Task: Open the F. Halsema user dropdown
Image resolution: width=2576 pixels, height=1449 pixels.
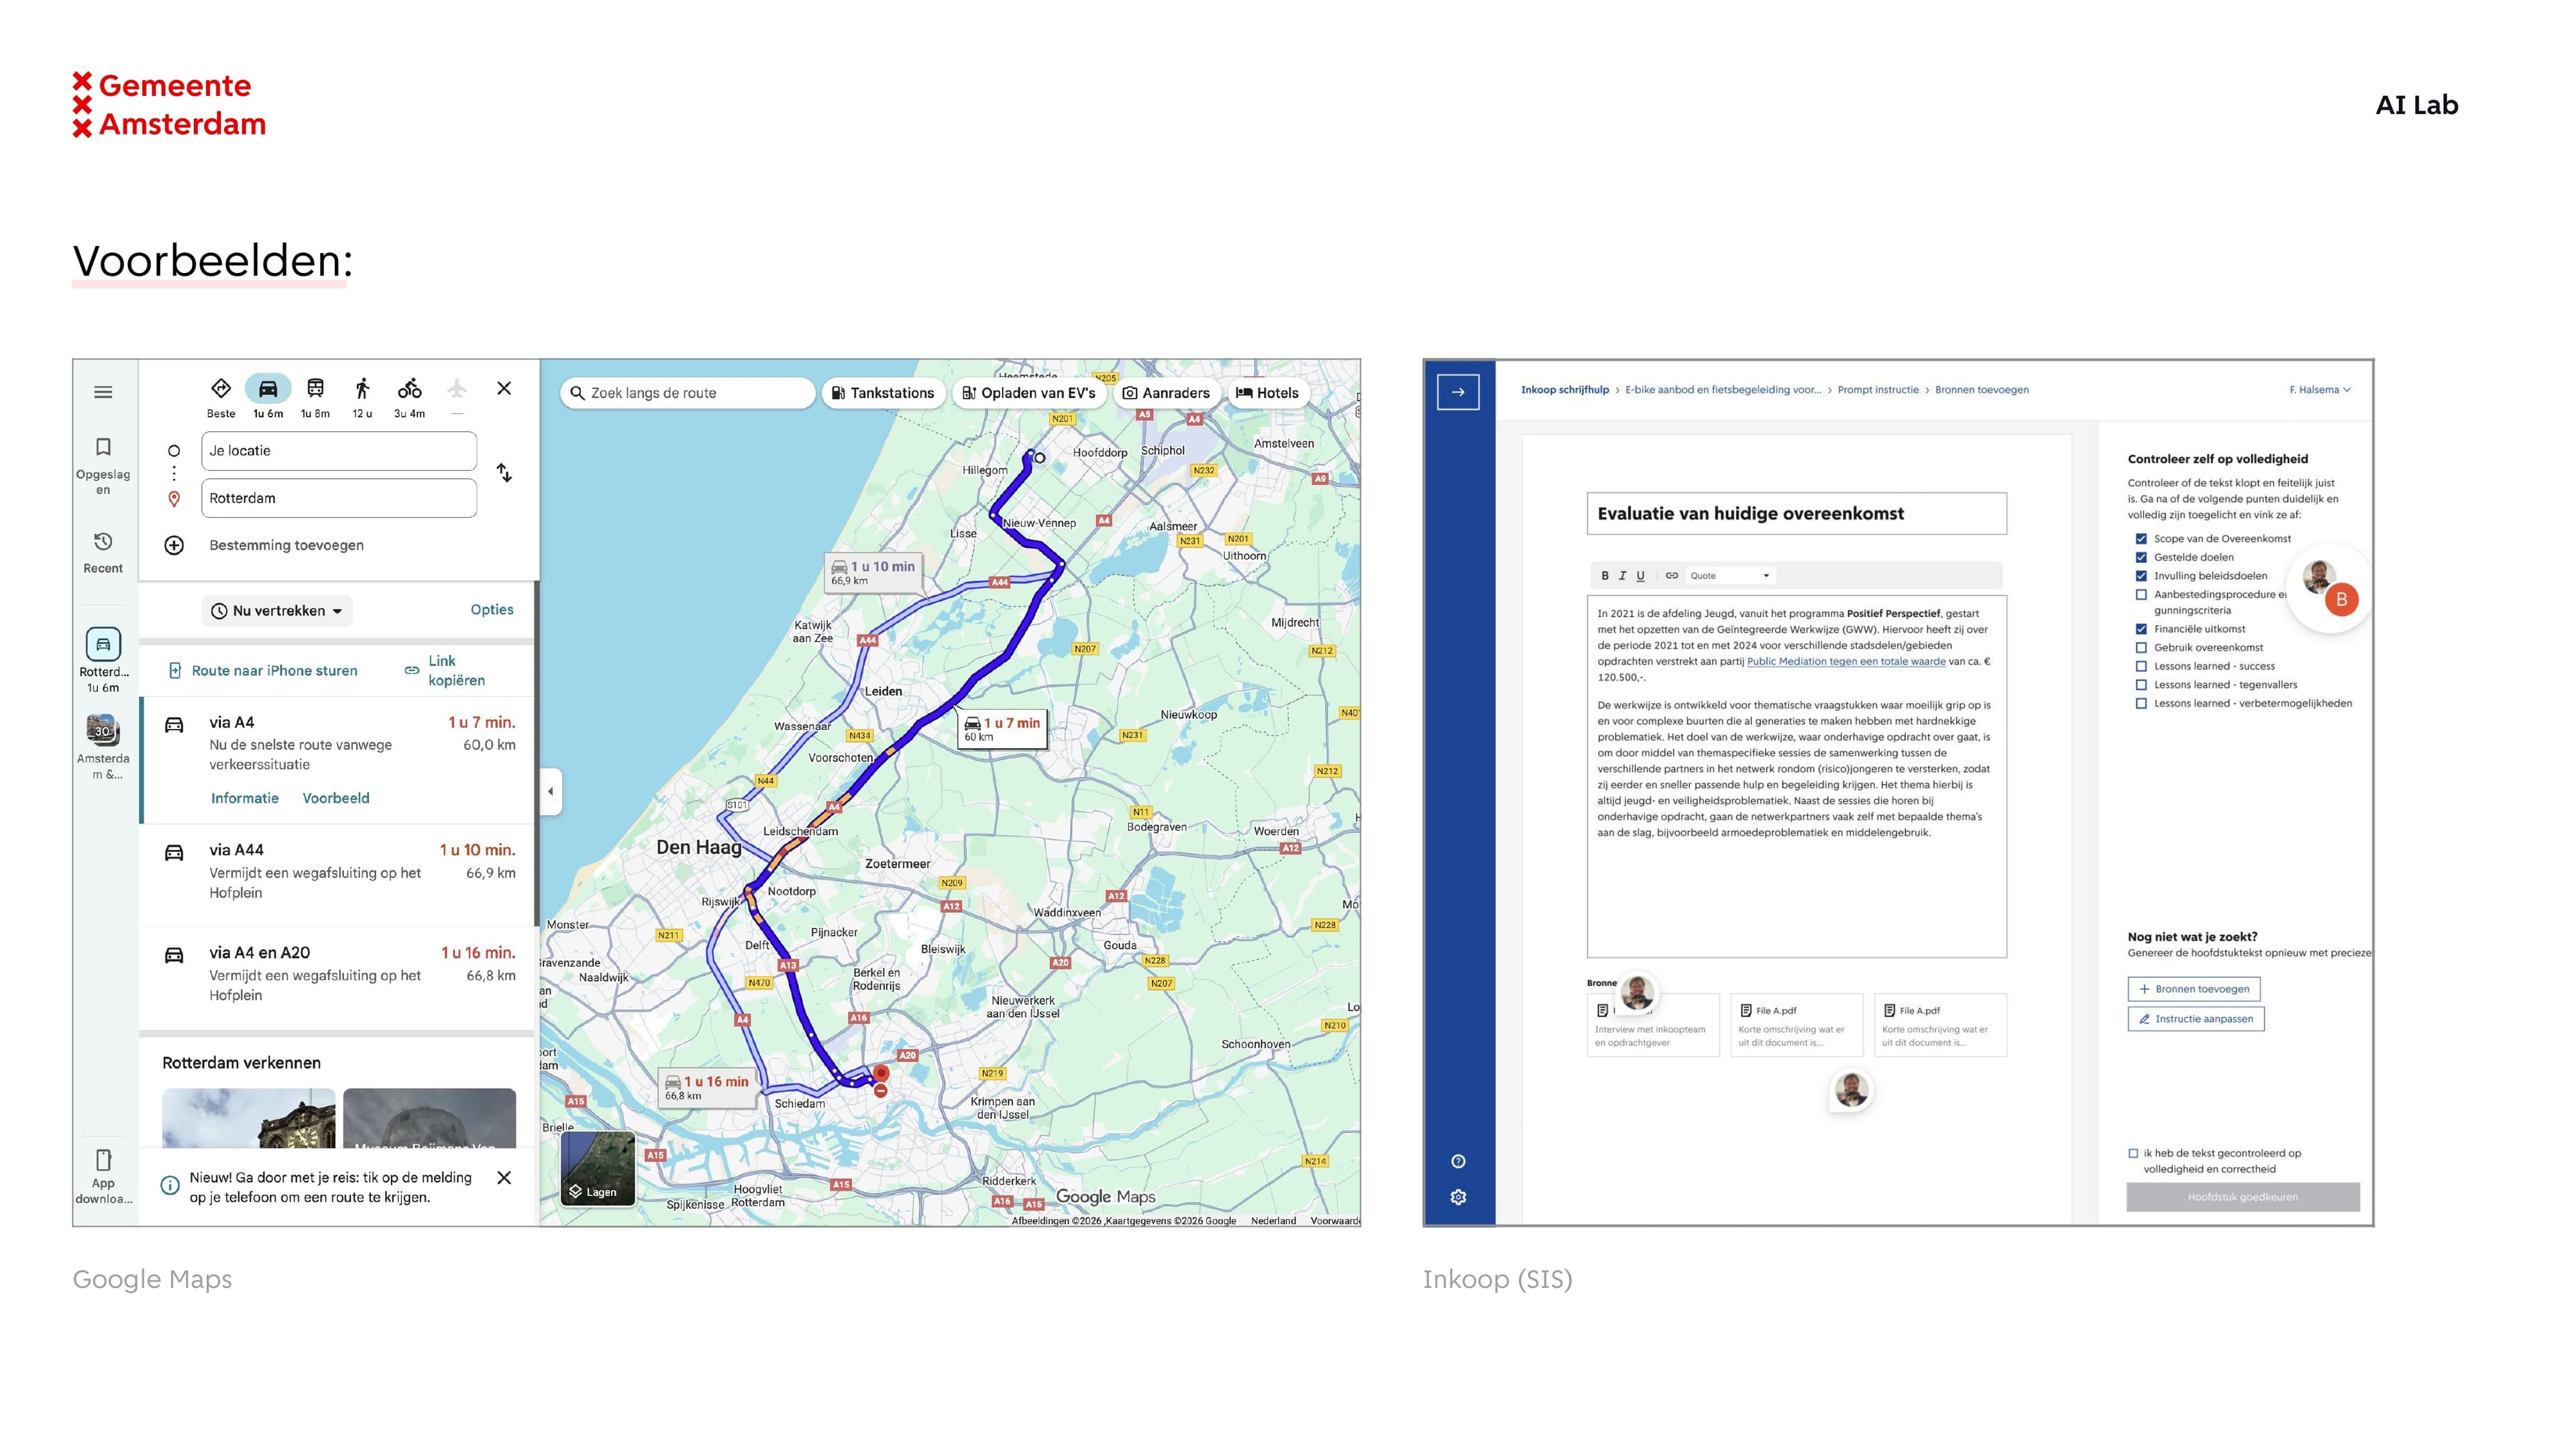Action: [x=2320, y=390]
